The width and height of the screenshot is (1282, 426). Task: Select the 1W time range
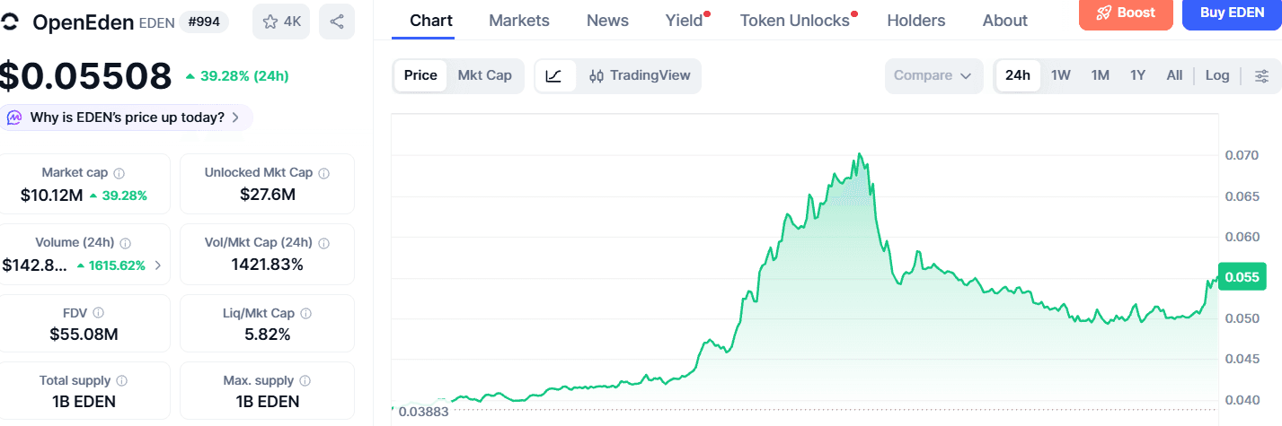pyautogui.click(x=1061, y=75)
